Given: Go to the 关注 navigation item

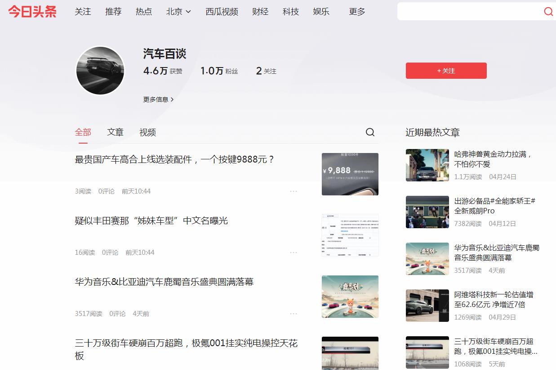Looking at the screenshot, I should 83,12.
